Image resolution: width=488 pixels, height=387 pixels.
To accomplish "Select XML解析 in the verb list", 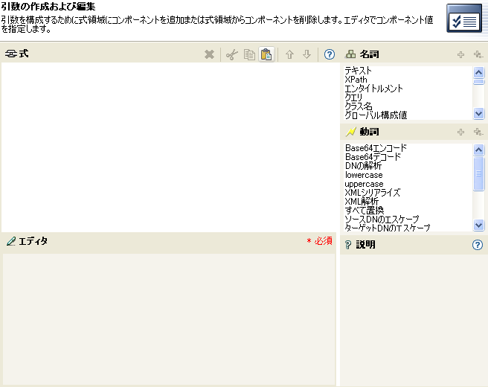I will [x=362, y=202].
